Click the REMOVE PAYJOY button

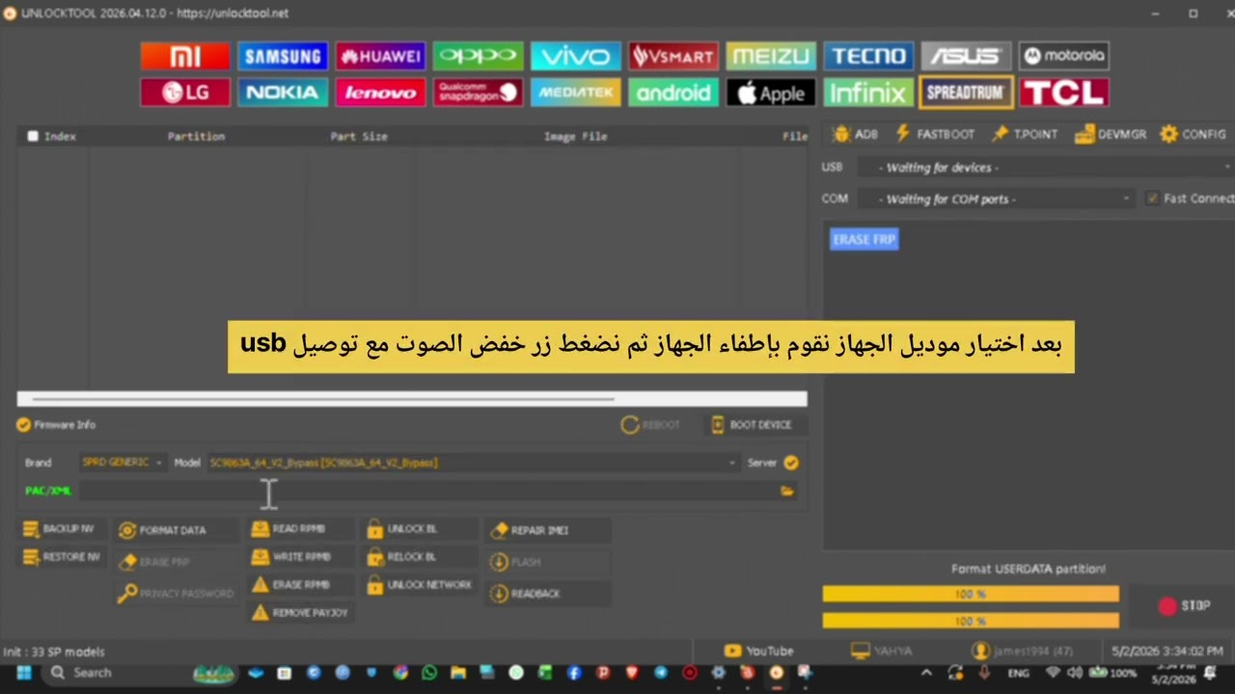coord(300,613)
